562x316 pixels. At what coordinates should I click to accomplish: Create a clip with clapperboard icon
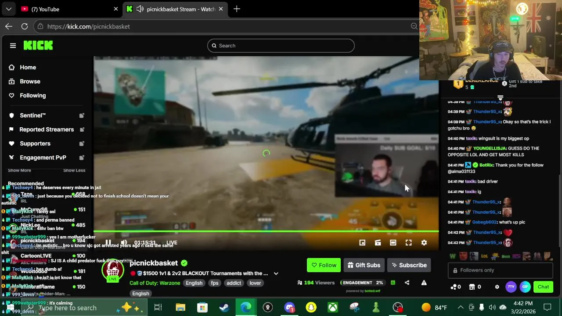point(378,242)
